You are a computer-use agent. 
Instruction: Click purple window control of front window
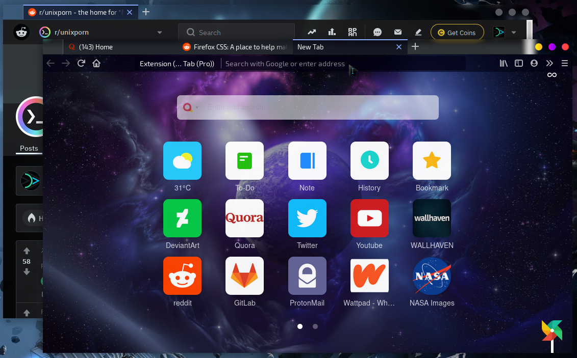[x=552, y=47]
